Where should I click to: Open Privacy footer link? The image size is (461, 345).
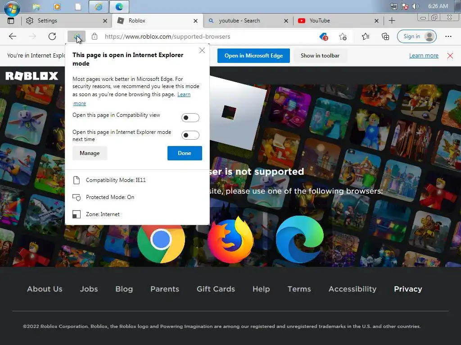click(408, 289)
